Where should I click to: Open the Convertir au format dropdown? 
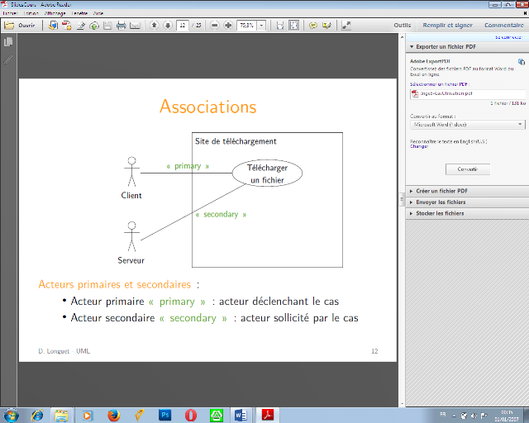pyautogui.click(x=467, y=124)
